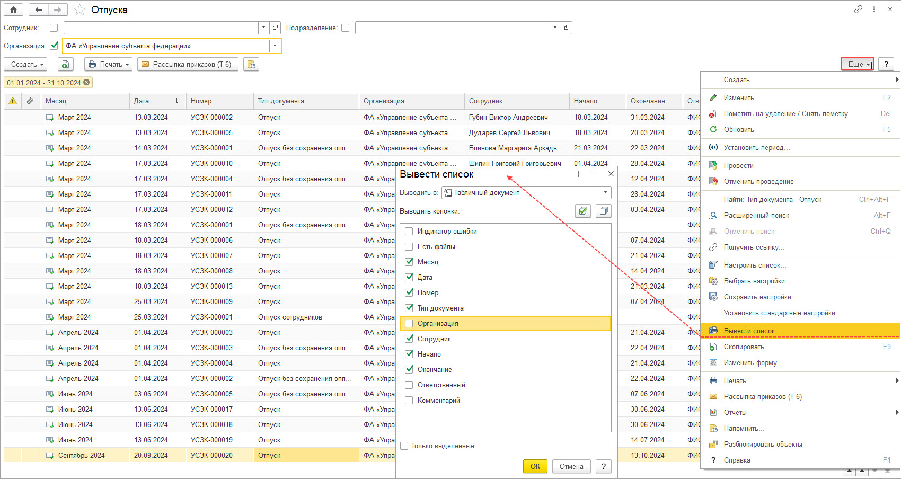The width and height of the screenshot is (901, 479).
Task: Expand the Выводить в dropdown list
Action: pos(605,193)
